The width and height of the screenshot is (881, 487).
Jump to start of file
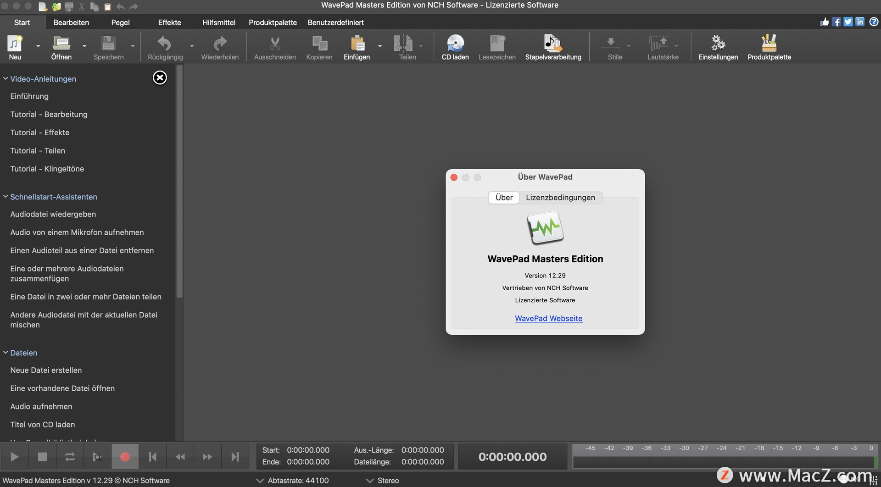[x=152, y=457]
